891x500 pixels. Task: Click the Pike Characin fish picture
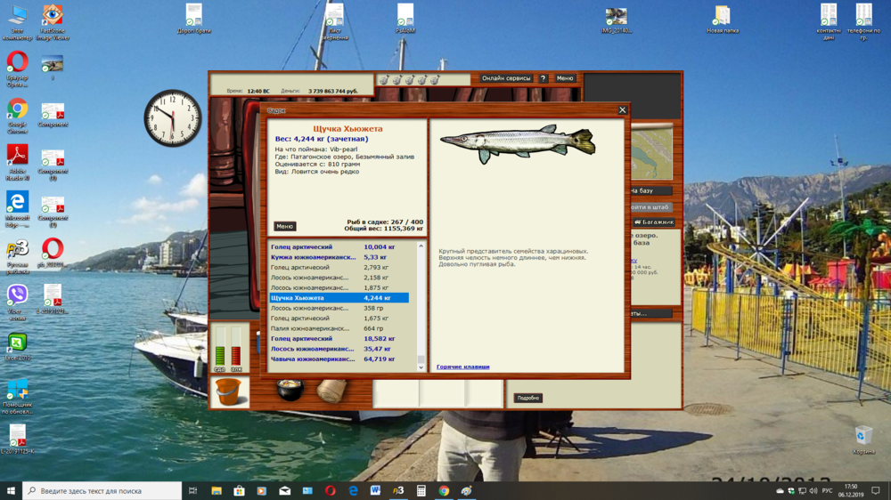[518, 143]
